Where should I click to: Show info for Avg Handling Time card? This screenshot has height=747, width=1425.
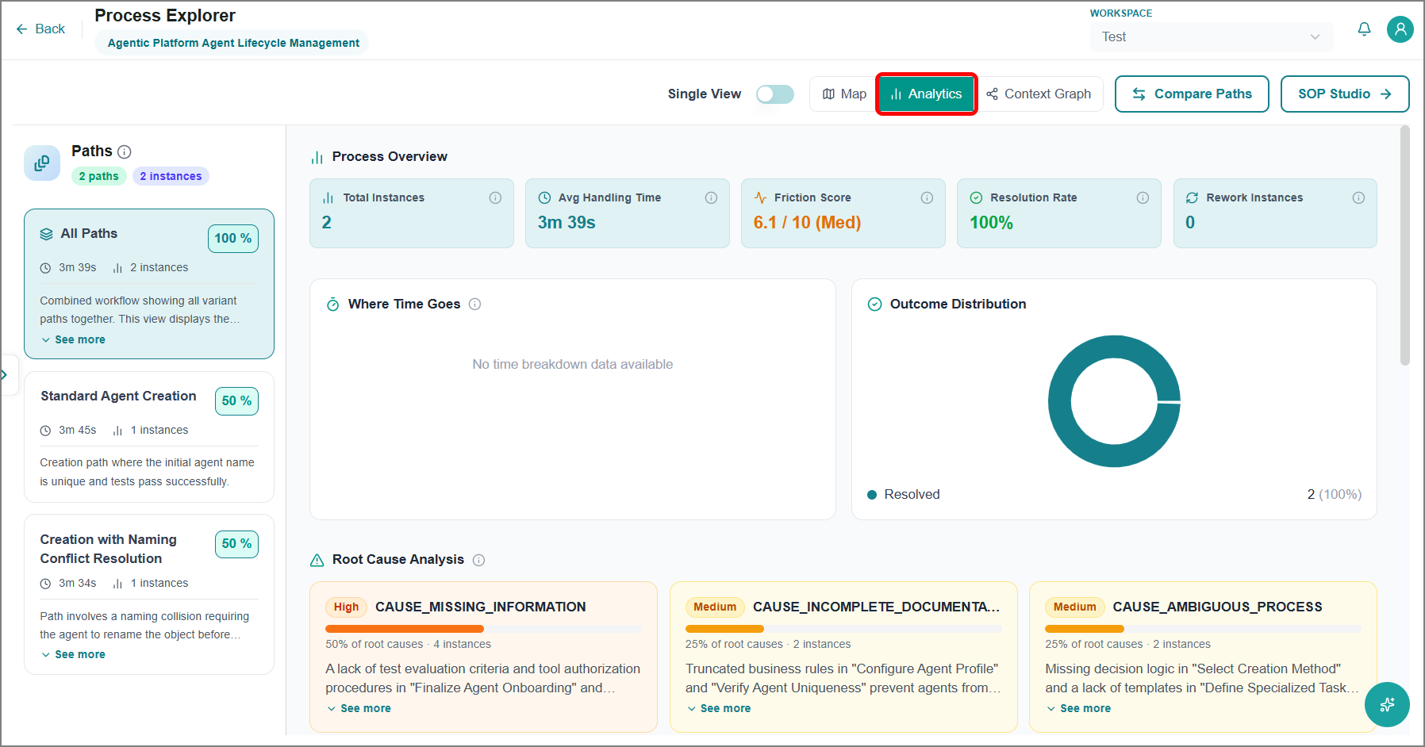pyautogui.click(x=711, y=197)
